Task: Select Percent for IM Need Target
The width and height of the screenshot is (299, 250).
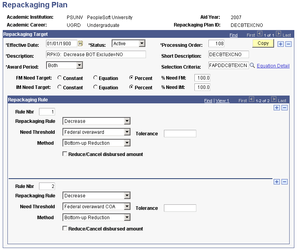Action: tap(131, 87)
